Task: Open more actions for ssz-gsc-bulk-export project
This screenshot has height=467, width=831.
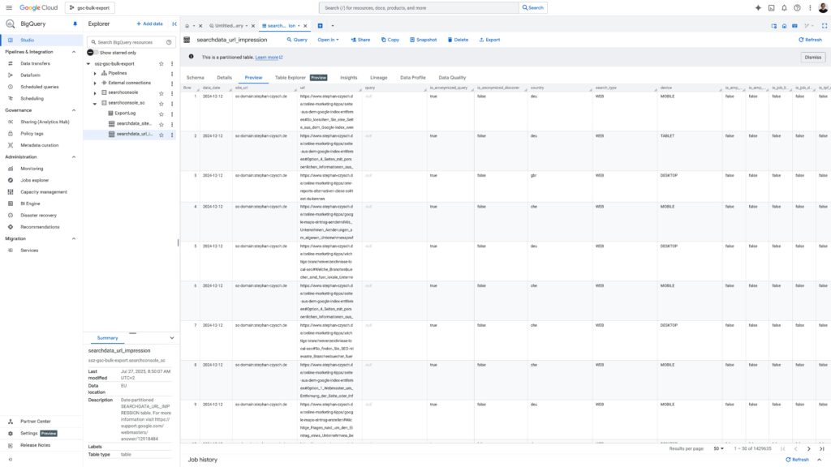Action: [x=172, y=63]
